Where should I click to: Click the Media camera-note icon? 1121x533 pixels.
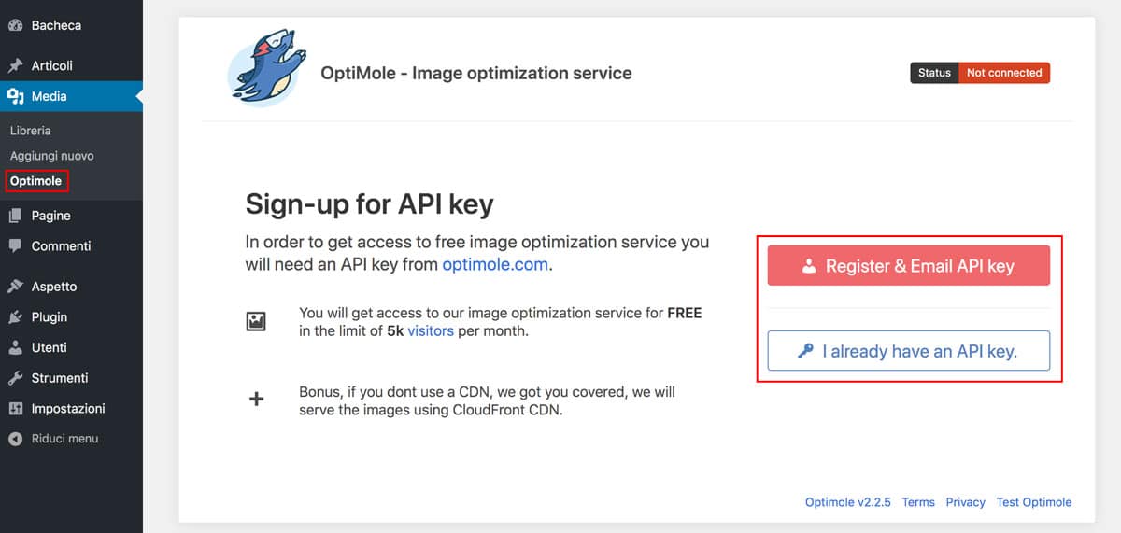(x=15, y=96)
